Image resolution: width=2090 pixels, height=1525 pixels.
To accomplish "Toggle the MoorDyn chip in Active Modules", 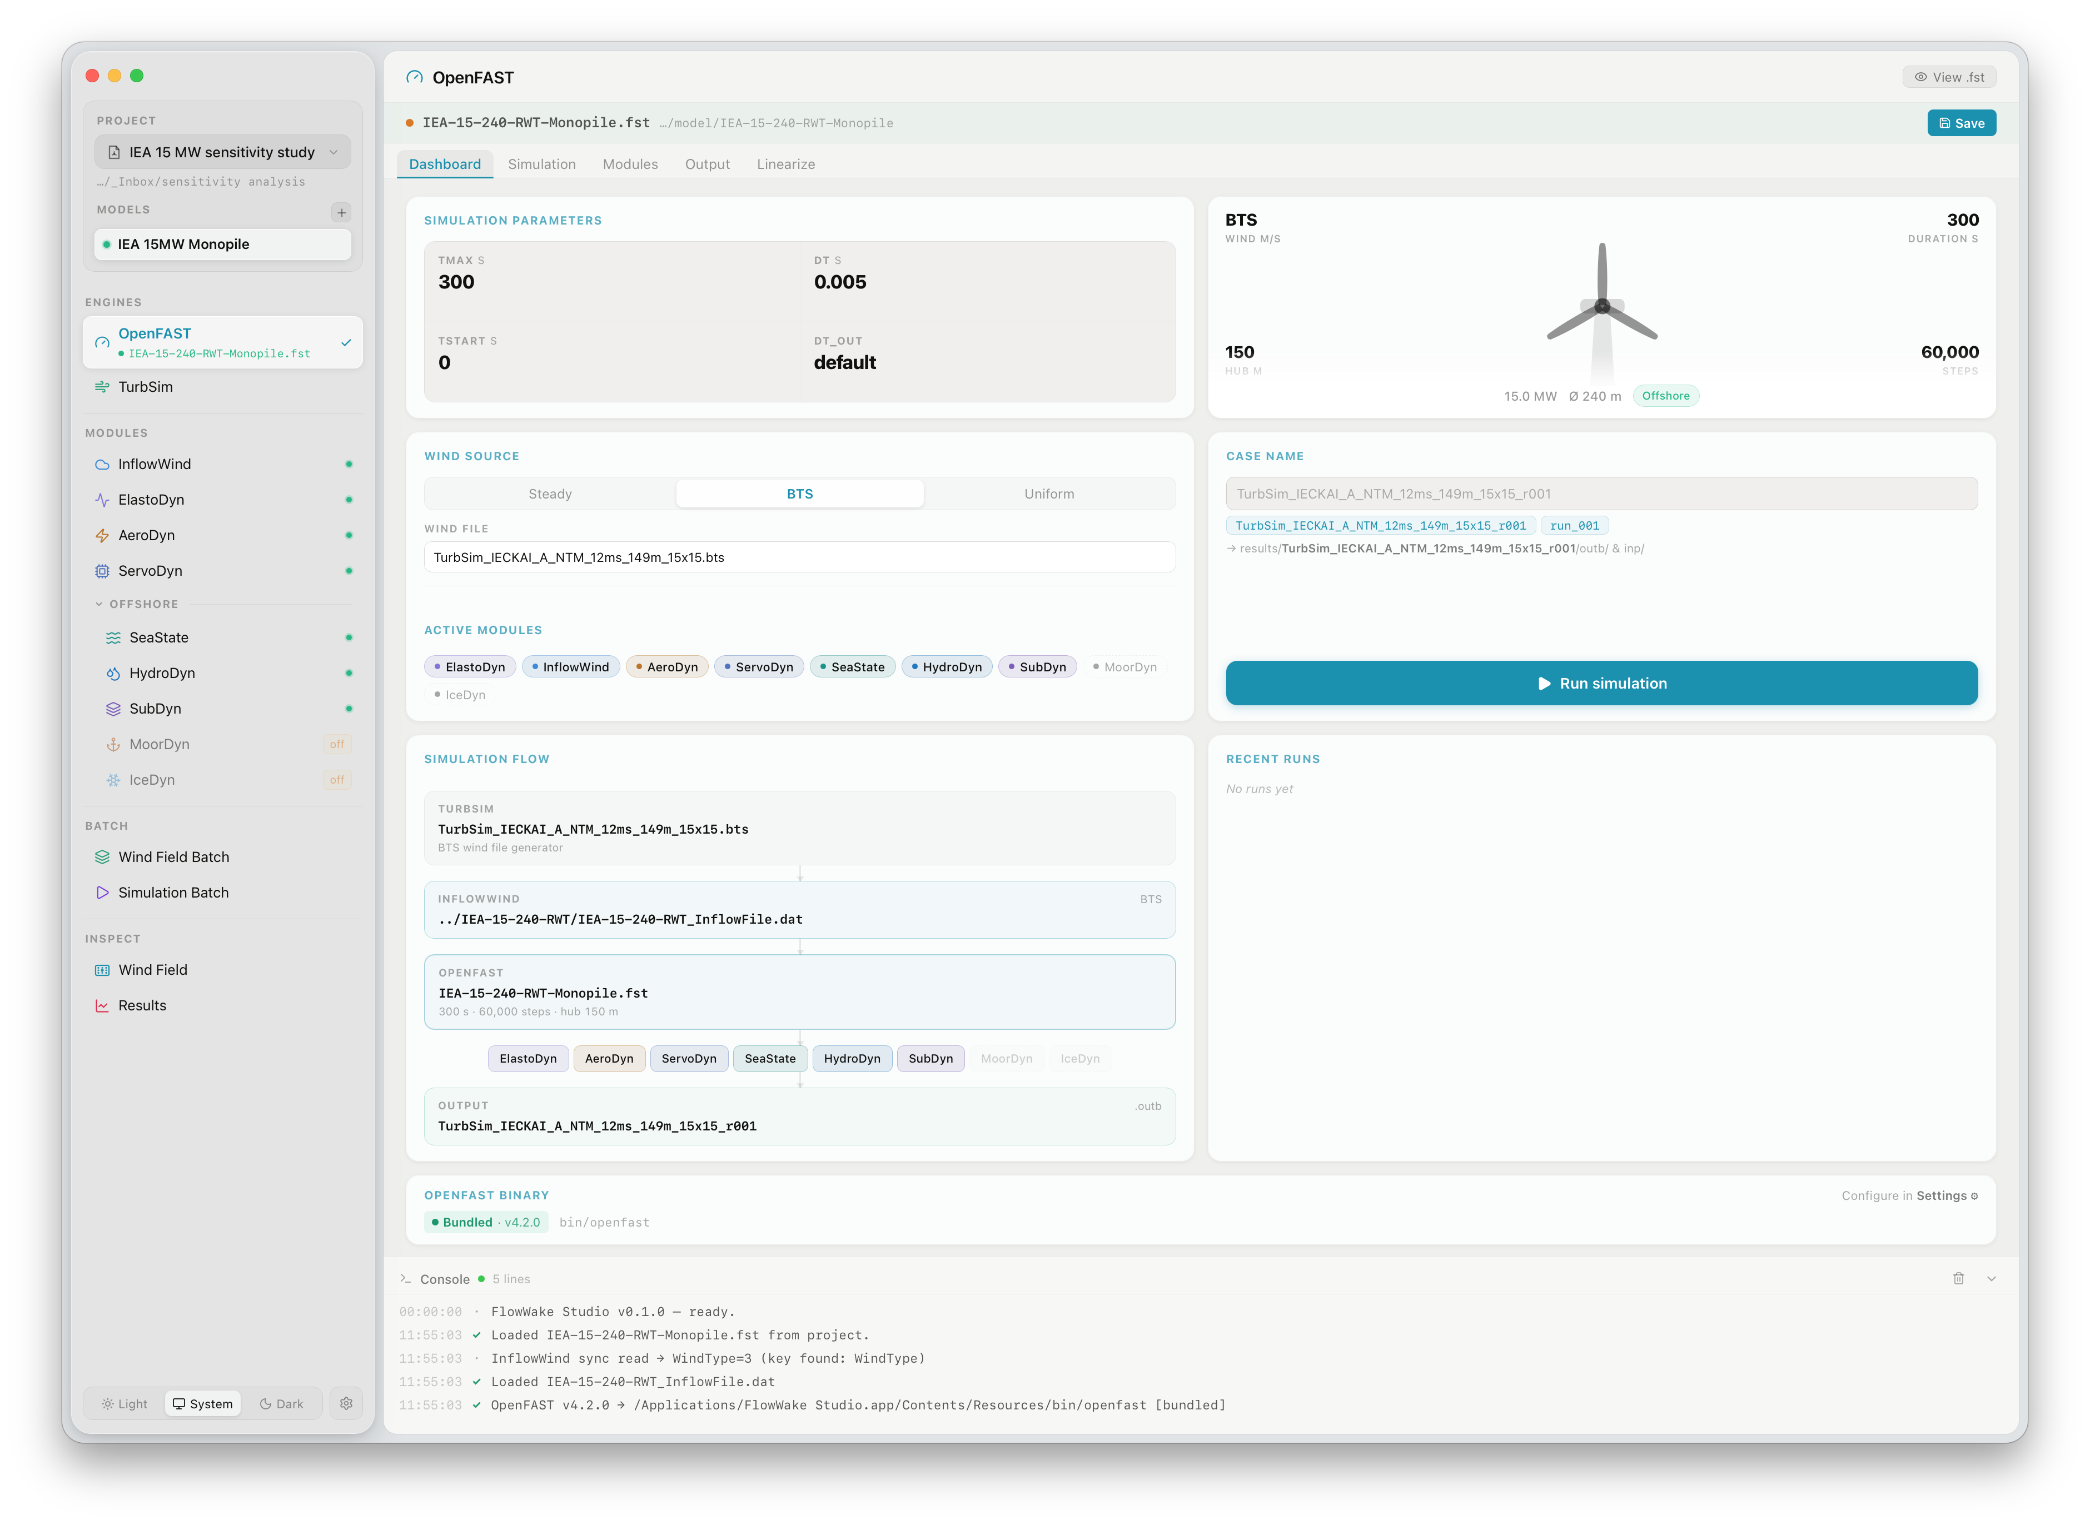I will tap(1124, 666).
